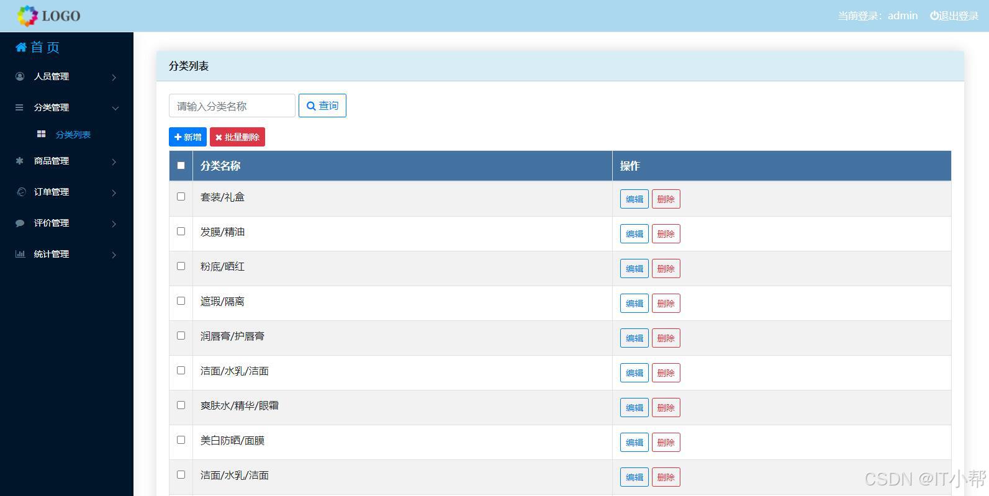Image resolution: width=989 pixels, height=496 pixels.
Task: Check the box for 粉底/晒红
Action: point(181,266)
